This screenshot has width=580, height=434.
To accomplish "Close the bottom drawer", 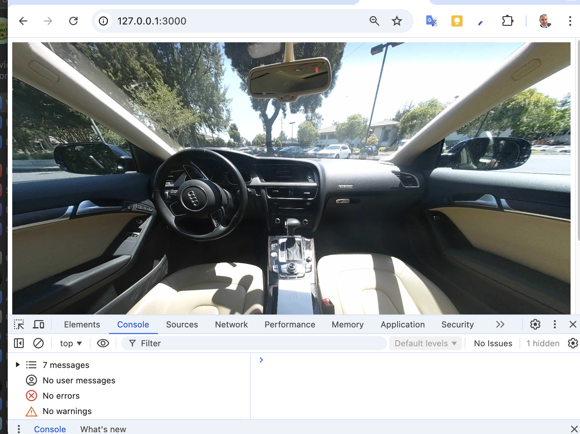I will point(574,429).
